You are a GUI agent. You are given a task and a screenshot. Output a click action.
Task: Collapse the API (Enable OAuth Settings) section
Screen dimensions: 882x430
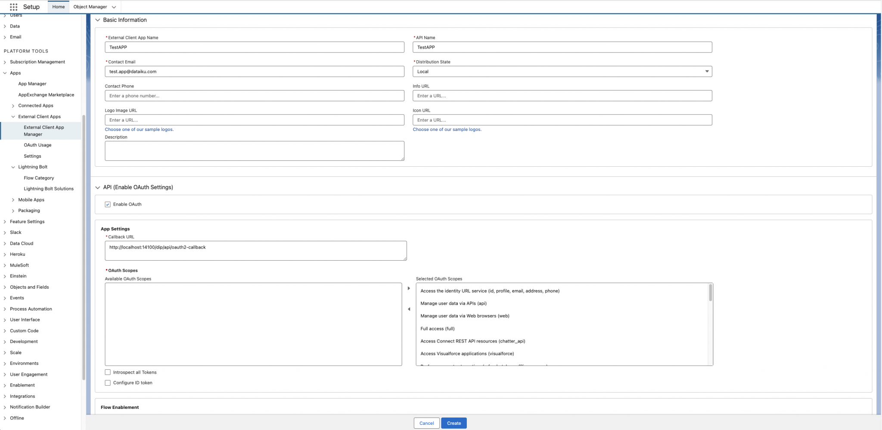pos(98,187)
